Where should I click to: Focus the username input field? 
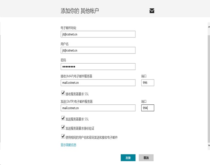pos(98,50)
